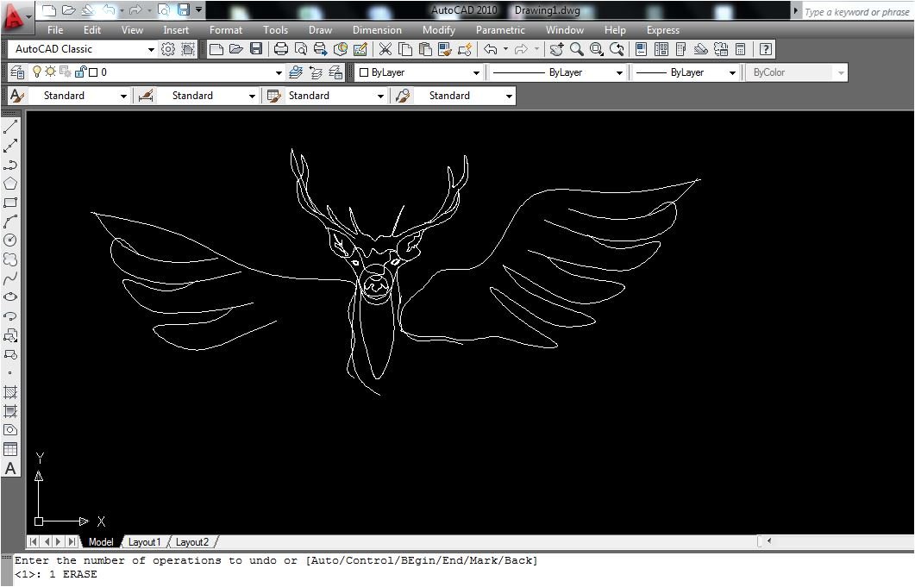Open the File menu

(55, 30)
